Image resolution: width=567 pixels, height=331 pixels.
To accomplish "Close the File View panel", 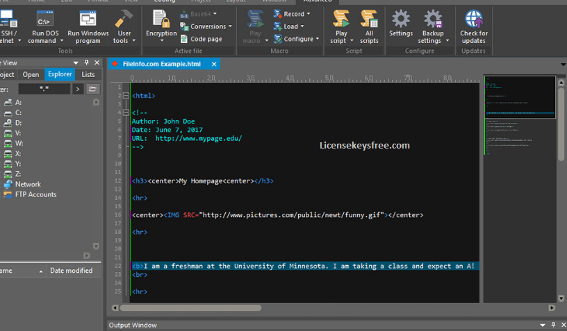I will point(97,62).
